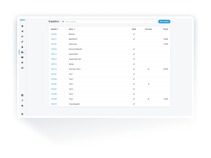This screenshot has height=158, width=211.
Task: Sort by Drop ship column header
Action: [x=148, y=29]
